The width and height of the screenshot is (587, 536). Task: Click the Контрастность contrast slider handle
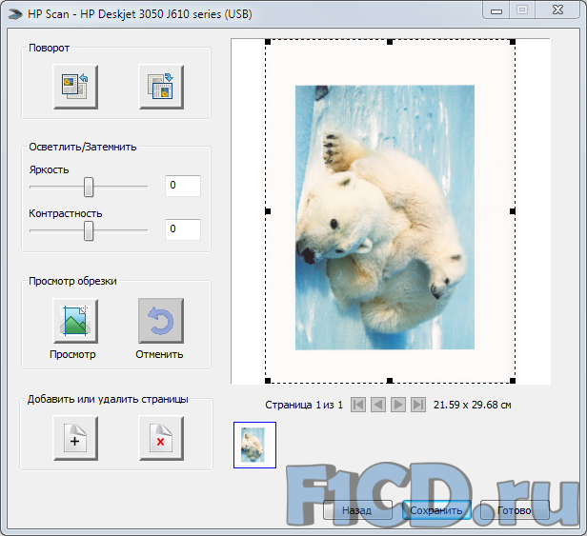89,230
